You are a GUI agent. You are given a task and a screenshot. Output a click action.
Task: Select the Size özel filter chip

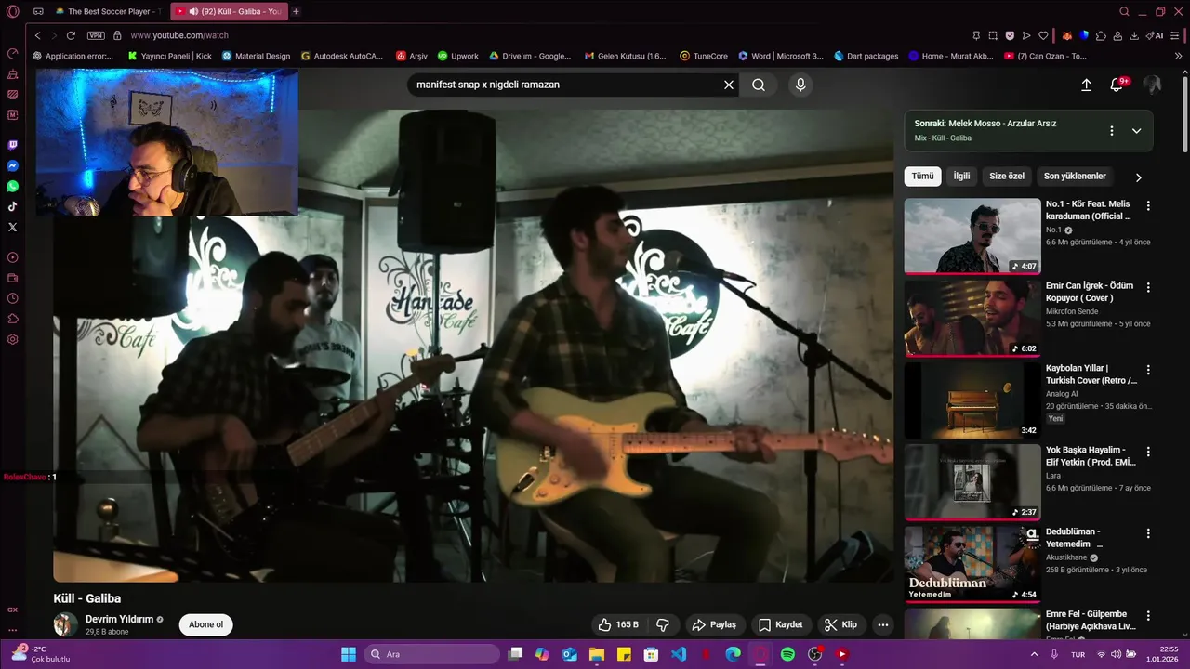(x=1007, y=176)
